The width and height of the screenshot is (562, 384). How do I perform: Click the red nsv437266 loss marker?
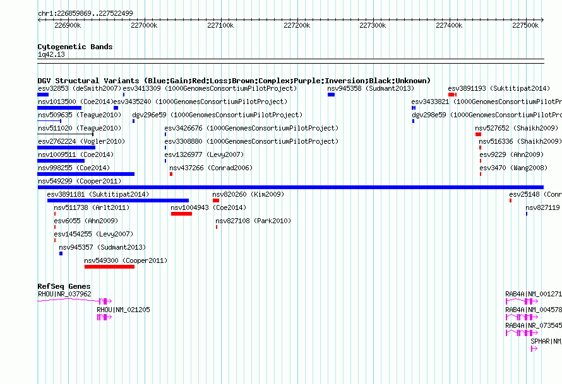pos(171,174)
